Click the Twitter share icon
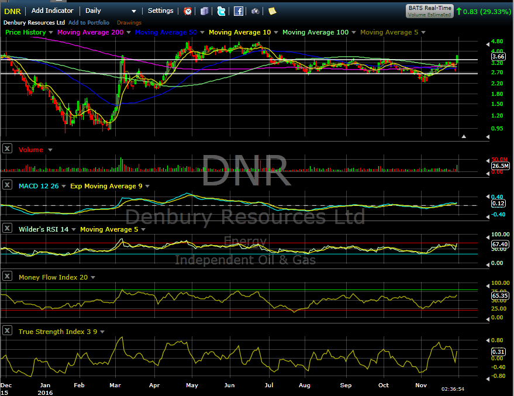This screenshot has height=396, width=514. tap(221, 11)
